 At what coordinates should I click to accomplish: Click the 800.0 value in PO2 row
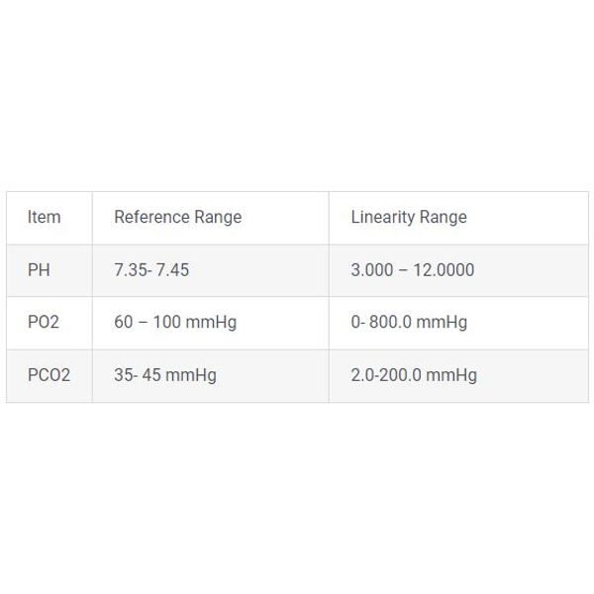click(390, 323)
